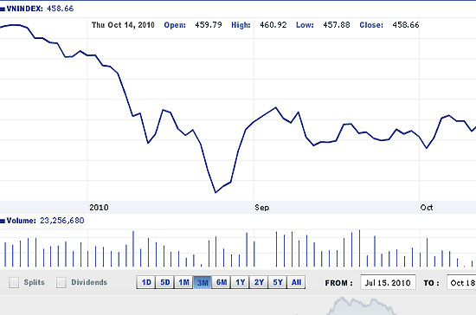Click the Splits label text
476x315 pixels.
point(34,282)
